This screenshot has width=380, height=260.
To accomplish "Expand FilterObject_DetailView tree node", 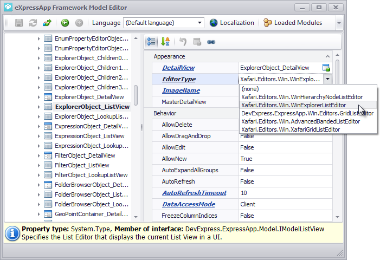I will [x=39, y=155].
